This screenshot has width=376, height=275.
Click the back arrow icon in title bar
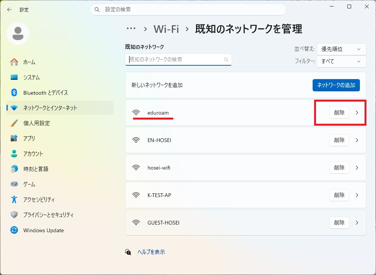click(10, 10)
